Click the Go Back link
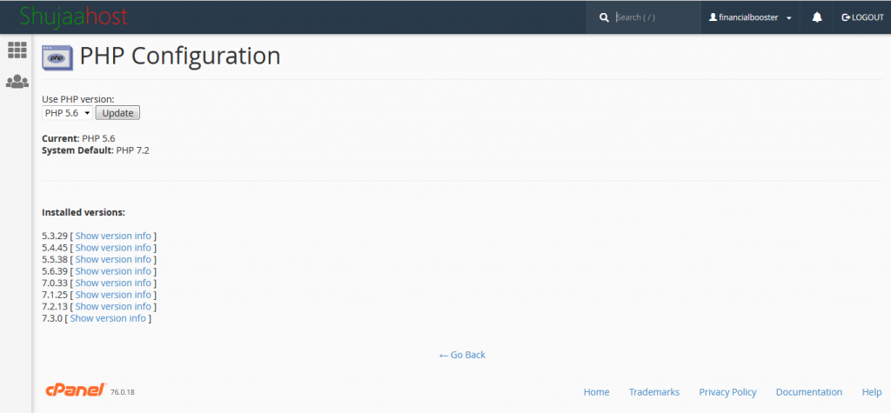This screenshot has height=413, width=891. point(462,355)
